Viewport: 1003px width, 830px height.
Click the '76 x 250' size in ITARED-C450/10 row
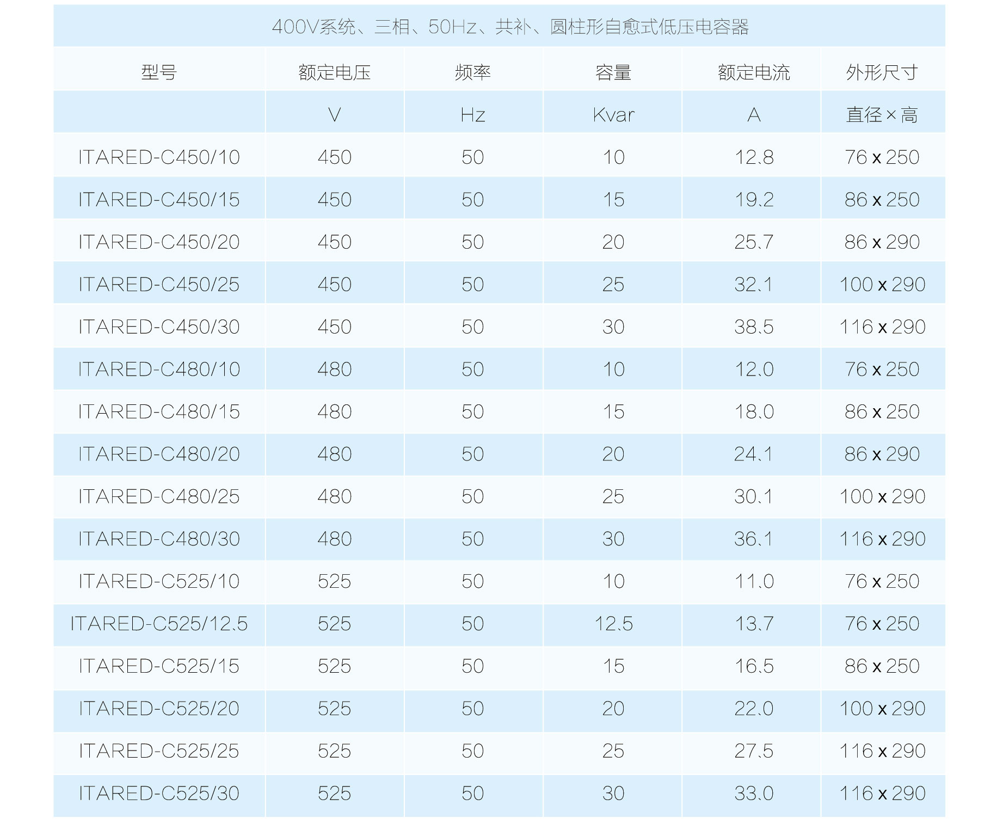882,157
